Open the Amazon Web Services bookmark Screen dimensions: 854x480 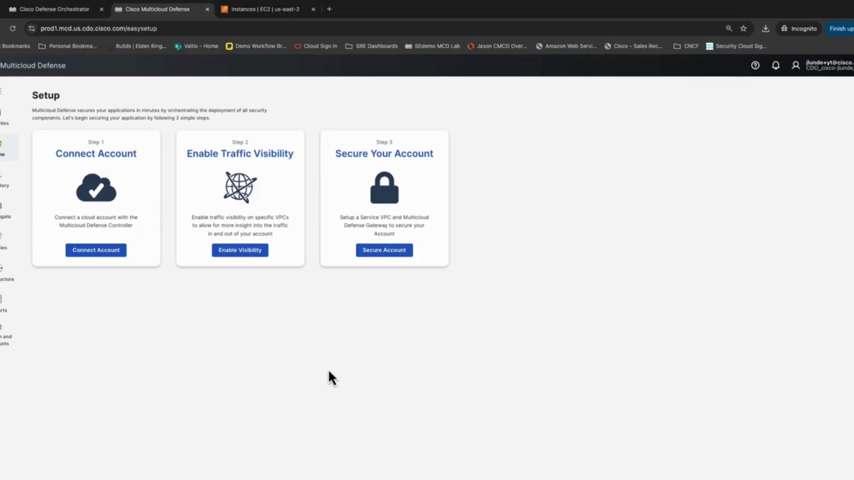pos(566,46)
